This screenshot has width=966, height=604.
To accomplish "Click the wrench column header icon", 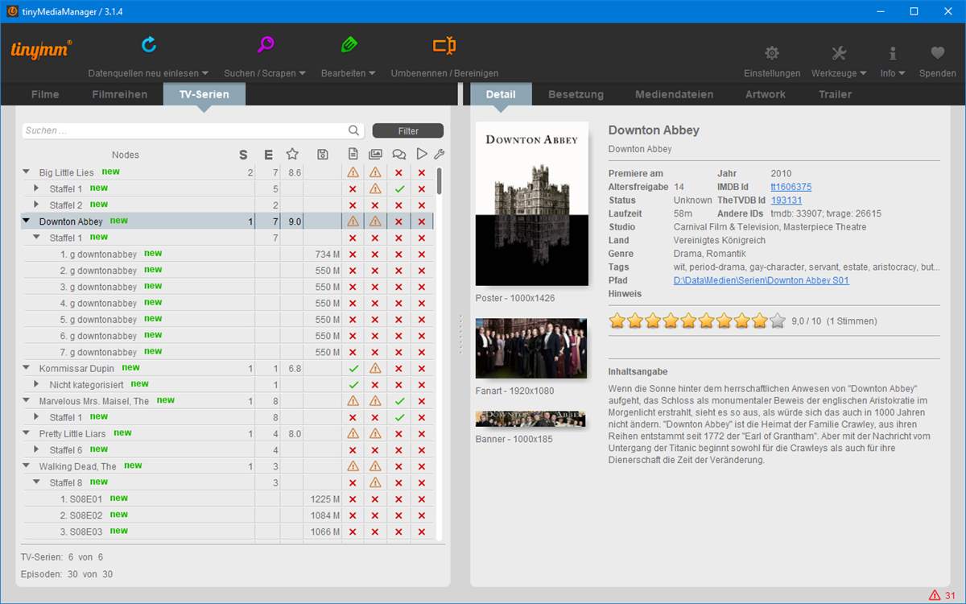I will click(439, 155).
